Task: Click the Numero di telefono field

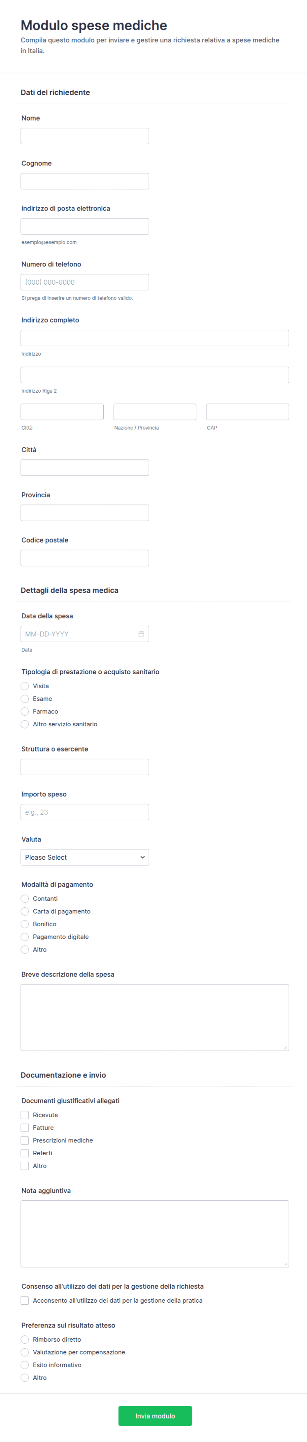Action: [85, 282]
